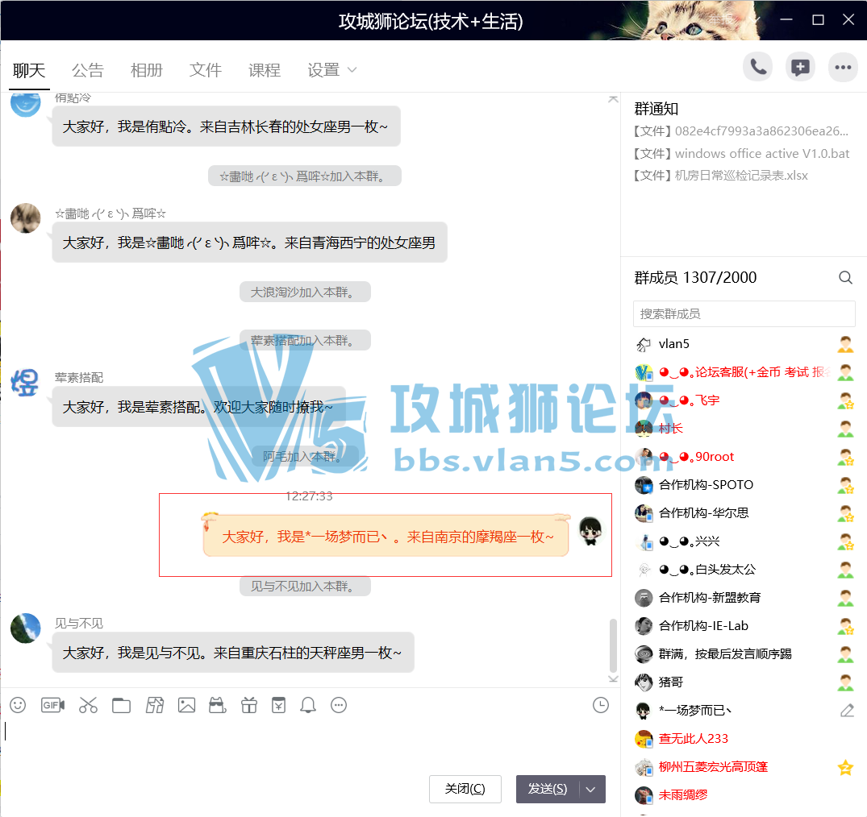The height and width of the screenshot is (817, 867).
Task: Click the role icon beside vlan5 member
Action: coord(845,344)
